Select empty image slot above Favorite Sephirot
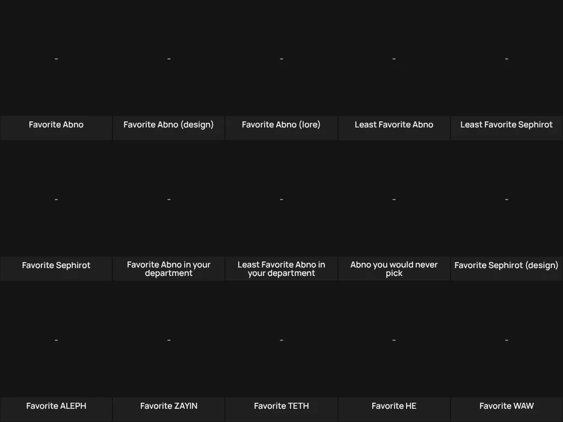 (x=56, y=199)
